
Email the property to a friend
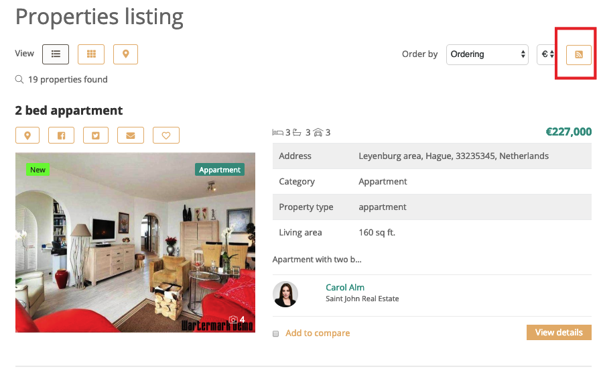131,136
